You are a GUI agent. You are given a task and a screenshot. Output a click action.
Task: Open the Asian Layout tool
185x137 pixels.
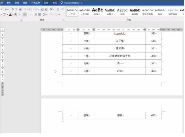[x=51, y=9]
